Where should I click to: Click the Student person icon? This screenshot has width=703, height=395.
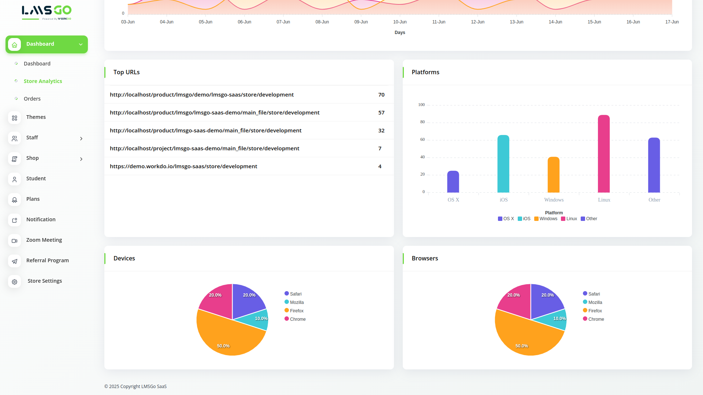(15, 179)
